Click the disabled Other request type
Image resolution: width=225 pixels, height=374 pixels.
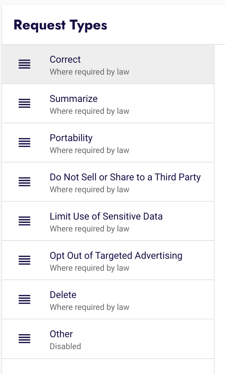click(61, 334)
